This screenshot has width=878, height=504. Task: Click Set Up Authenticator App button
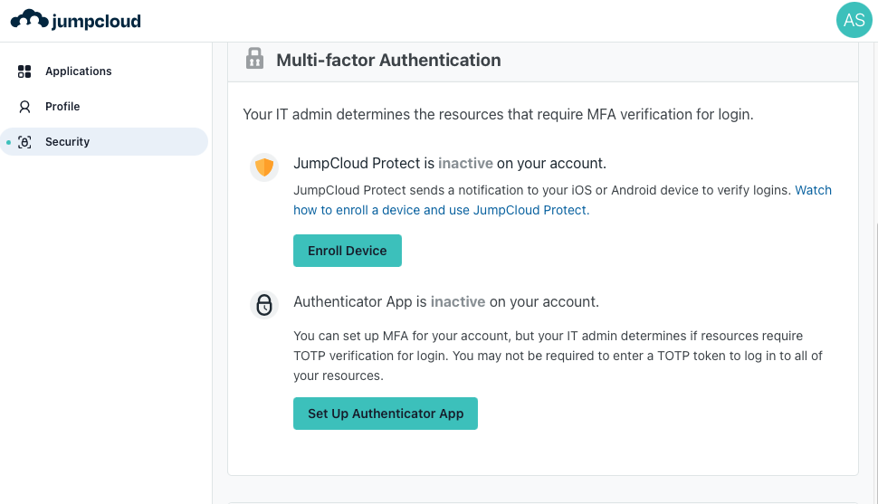click(386, 414)
